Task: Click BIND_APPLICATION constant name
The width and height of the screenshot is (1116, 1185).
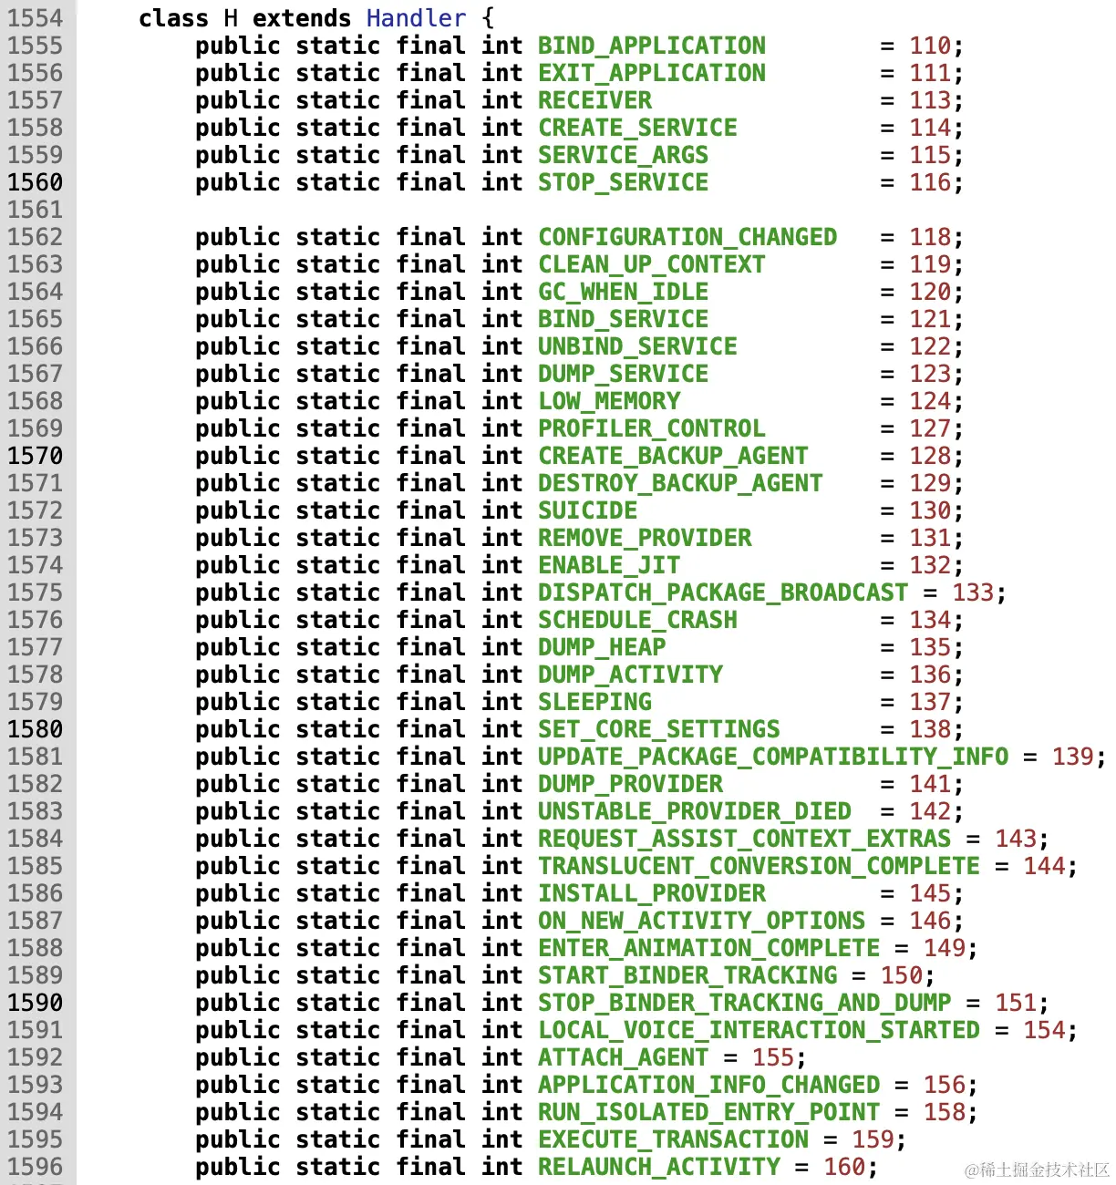Action: point(652,46)
